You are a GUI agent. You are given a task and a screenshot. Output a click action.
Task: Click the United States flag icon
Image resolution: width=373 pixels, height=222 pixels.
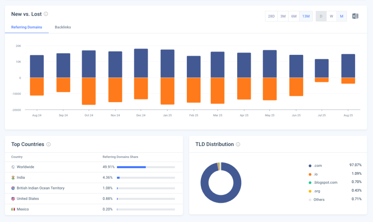pyautogui.click(x=13, y=198)
